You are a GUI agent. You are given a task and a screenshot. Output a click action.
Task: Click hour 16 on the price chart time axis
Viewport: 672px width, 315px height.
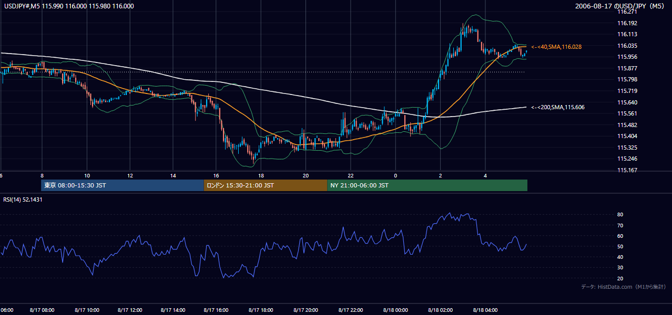tap(216, 175)
